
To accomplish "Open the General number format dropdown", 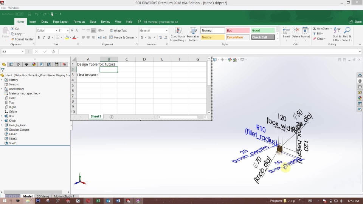I will [x=166, y=31].
